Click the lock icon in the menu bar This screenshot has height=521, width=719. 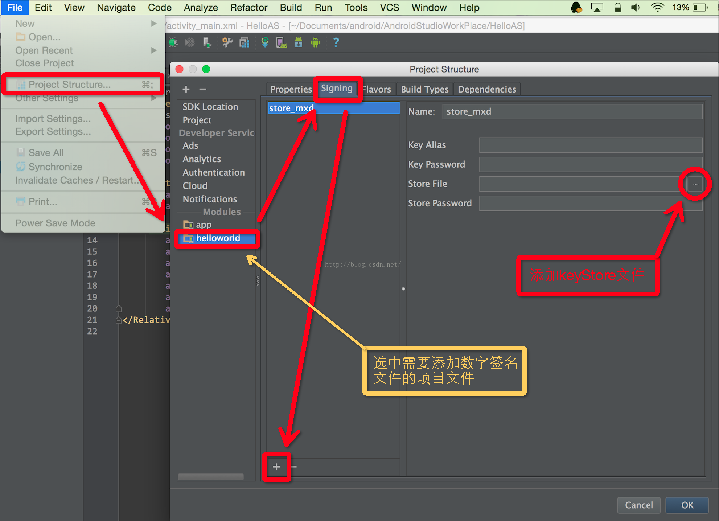[617, 7]
